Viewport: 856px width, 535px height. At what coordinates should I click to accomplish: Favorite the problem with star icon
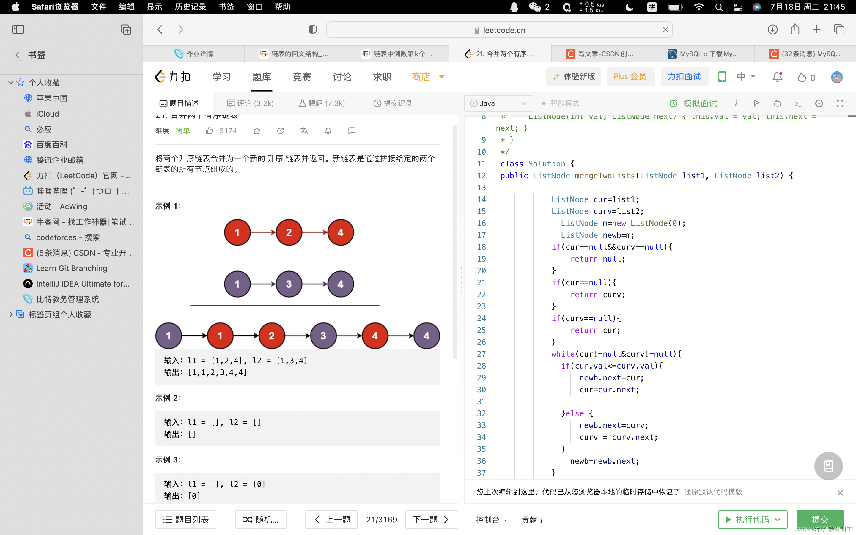point(257,131)
